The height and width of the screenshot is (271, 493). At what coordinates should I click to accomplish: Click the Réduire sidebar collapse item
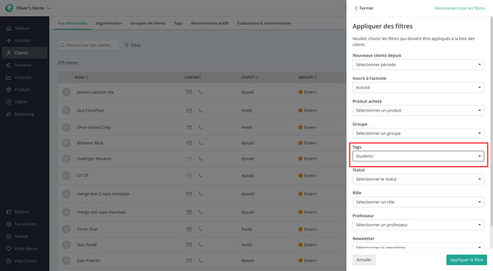(18, 212)
